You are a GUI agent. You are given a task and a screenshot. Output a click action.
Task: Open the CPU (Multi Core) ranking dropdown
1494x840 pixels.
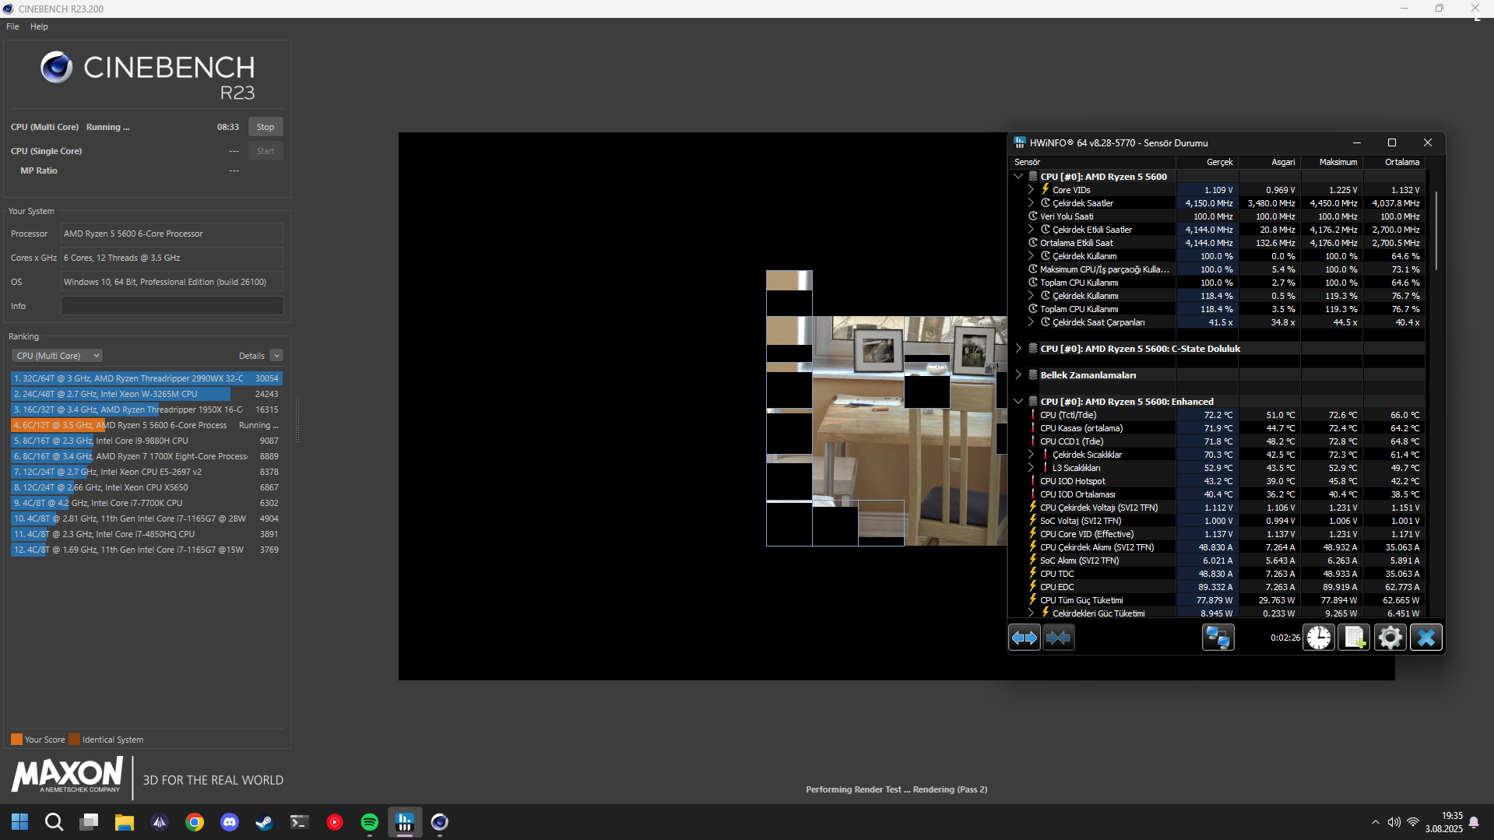click(x=58, y=356)
